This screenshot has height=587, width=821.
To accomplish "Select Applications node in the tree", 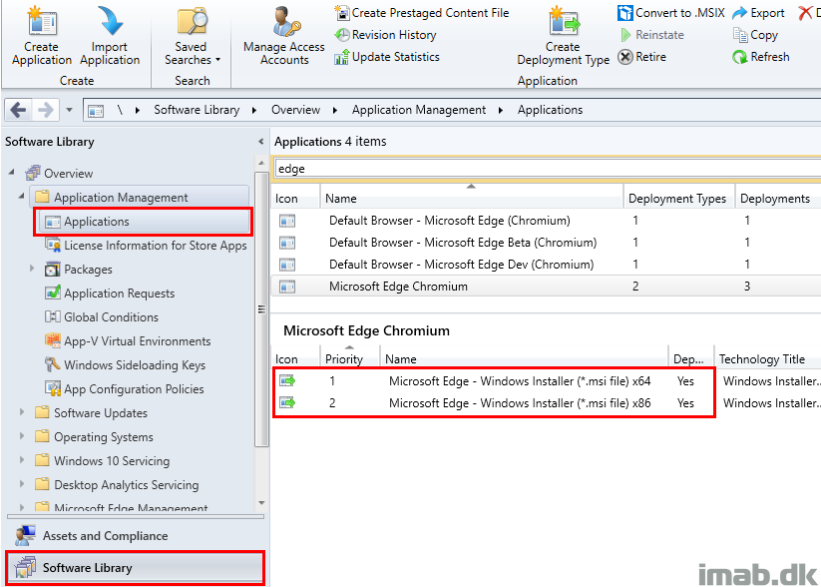I will click(143, 222).
